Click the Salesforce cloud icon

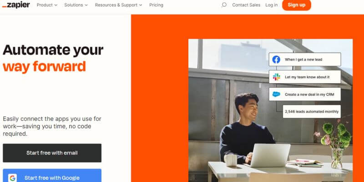(x=276, y=94)
